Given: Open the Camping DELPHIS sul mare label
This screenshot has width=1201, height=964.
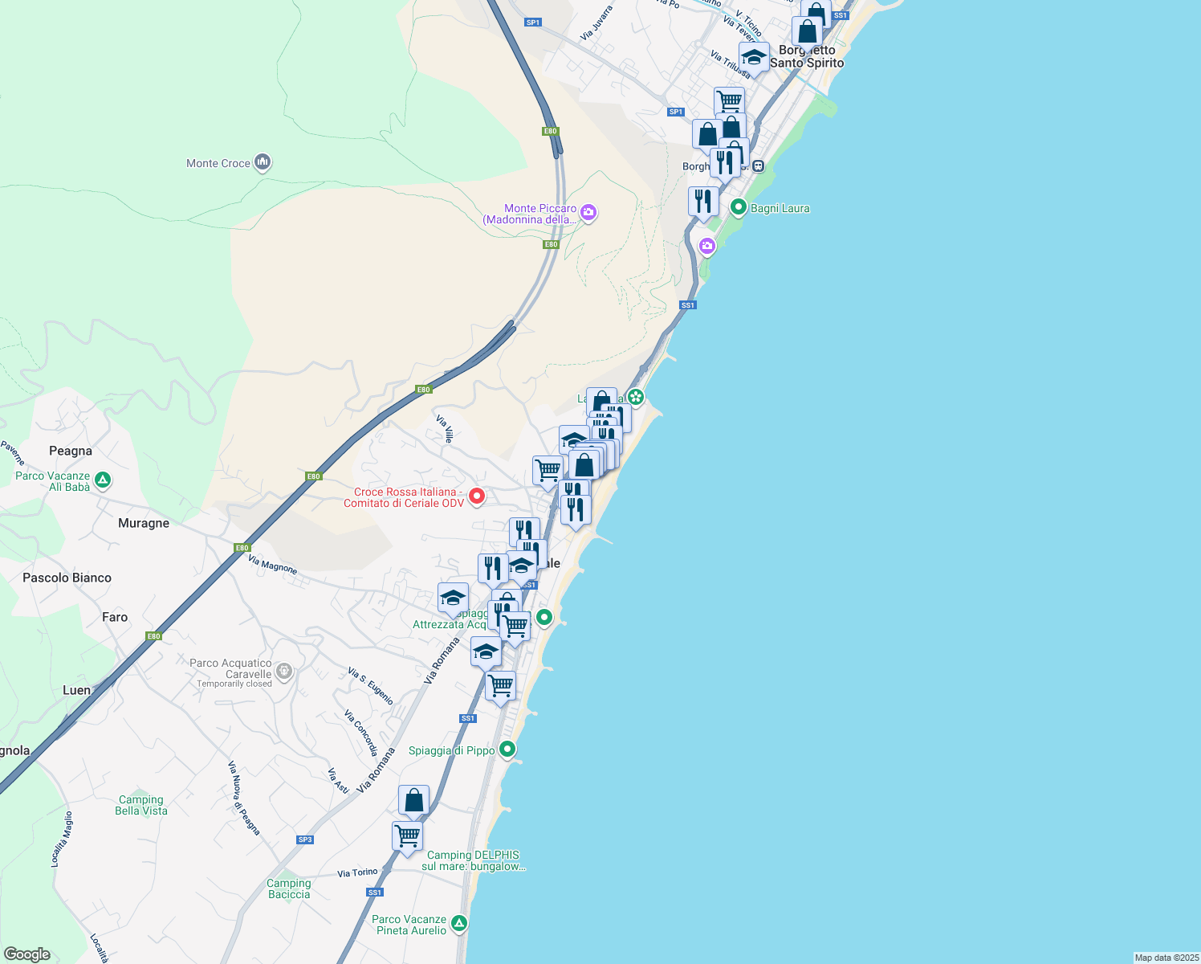Looking at the screenshot, I should pyautogui.click(x=473, y=860).
